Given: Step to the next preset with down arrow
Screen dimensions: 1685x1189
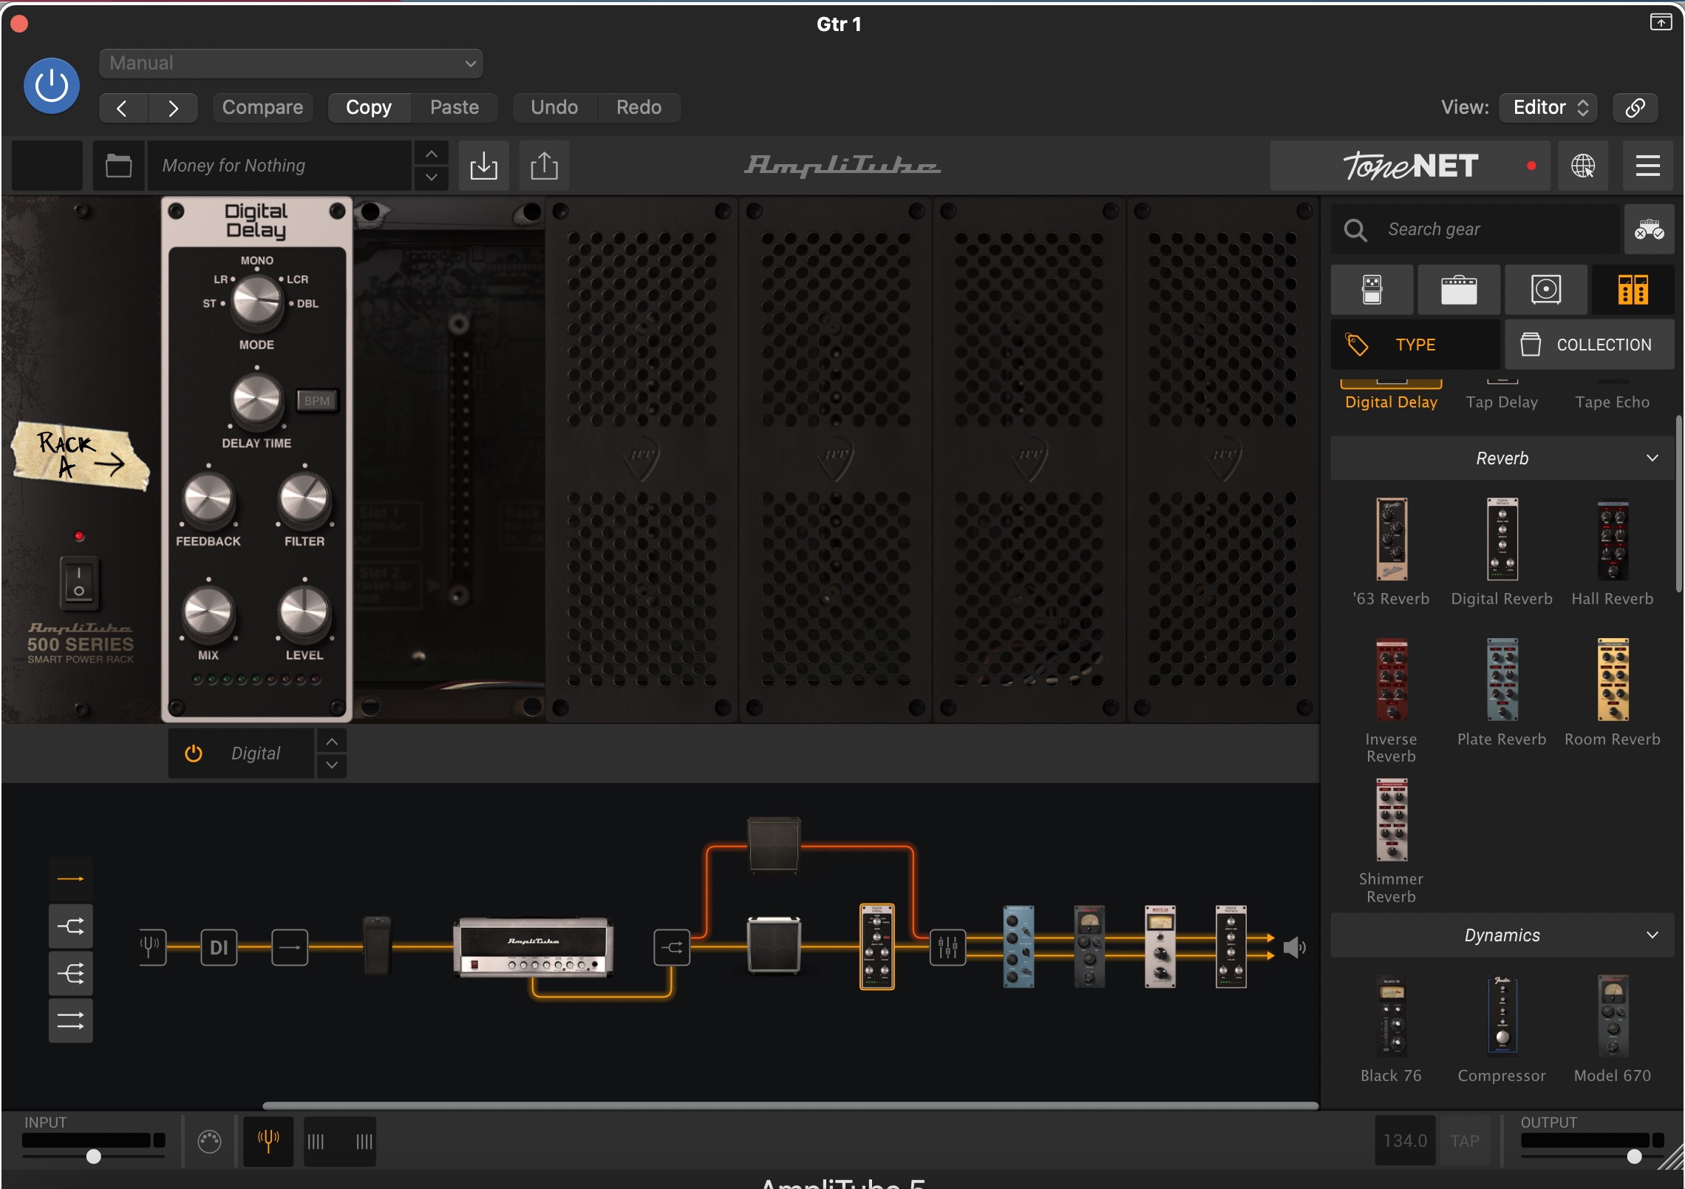Looking at the screenshot, I should point(432,178).
